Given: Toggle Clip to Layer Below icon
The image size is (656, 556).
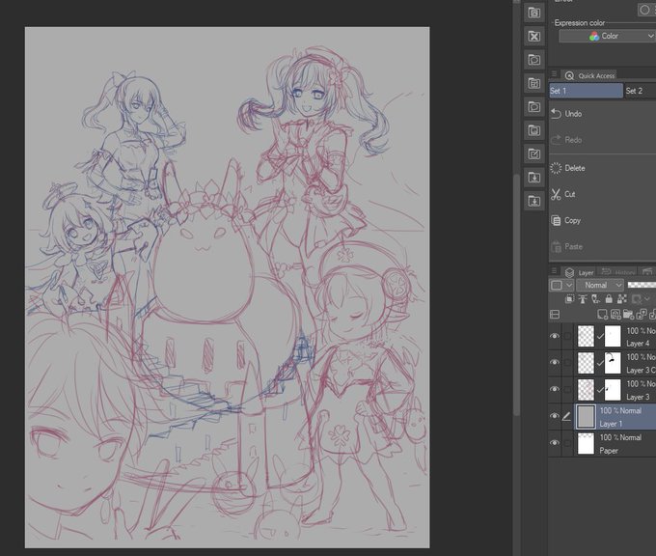Looking at the screenshot, I should point(569,299).
